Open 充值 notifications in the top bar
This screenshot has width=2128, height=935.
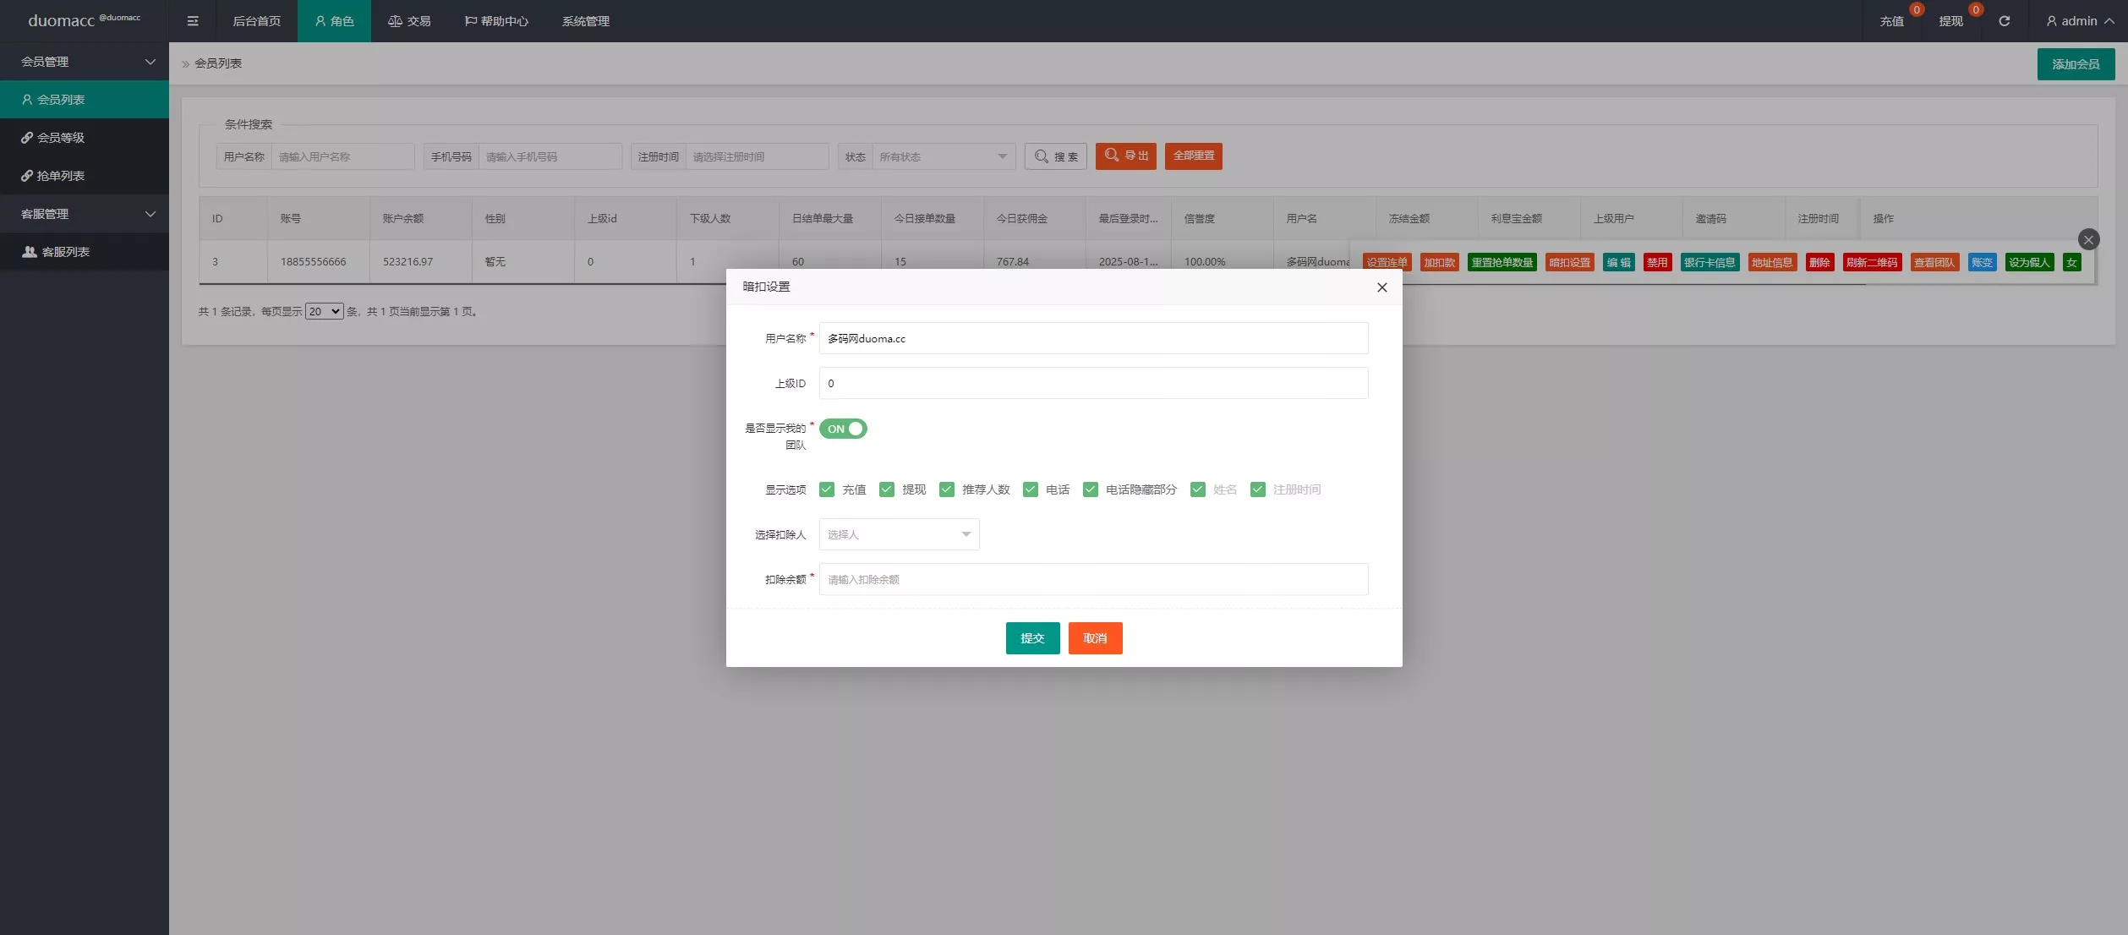tap(1892, 21)
